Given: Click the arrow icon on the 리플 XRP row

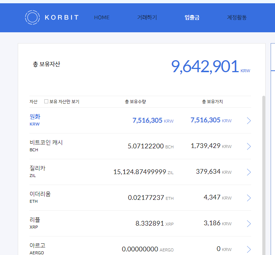Looking at the screenshot, I should coord(249,224).
